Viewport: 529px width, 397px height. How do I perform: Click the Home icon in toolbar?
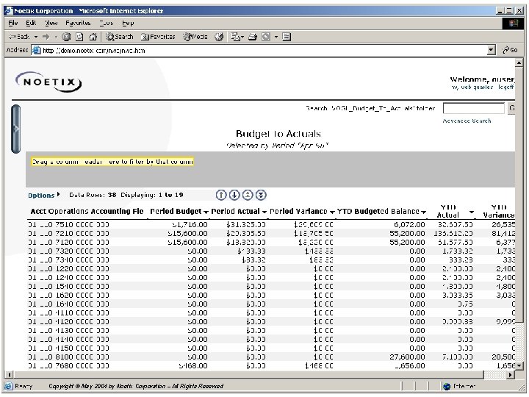point(93,36)
